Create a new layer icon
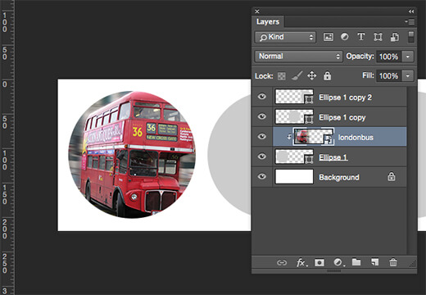 click(x=374, y=262)
